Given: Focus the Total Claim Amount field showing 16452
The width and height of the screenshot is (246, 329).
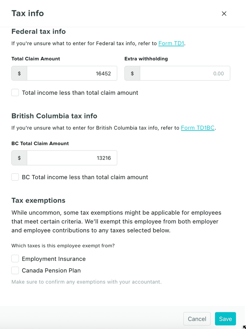Looking at the screenshot, I should click(72, 74).
